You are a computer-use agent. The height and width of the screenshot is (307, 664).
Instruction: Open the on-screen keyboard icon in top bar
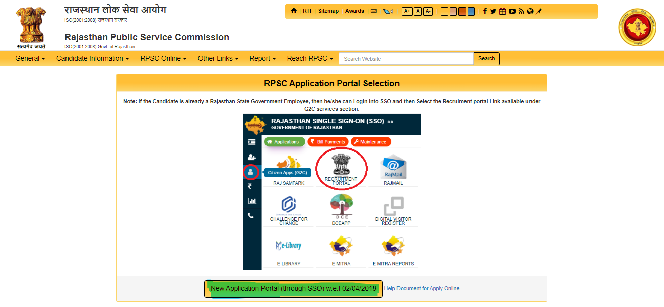pyautogui.click(x=374, y=11)
